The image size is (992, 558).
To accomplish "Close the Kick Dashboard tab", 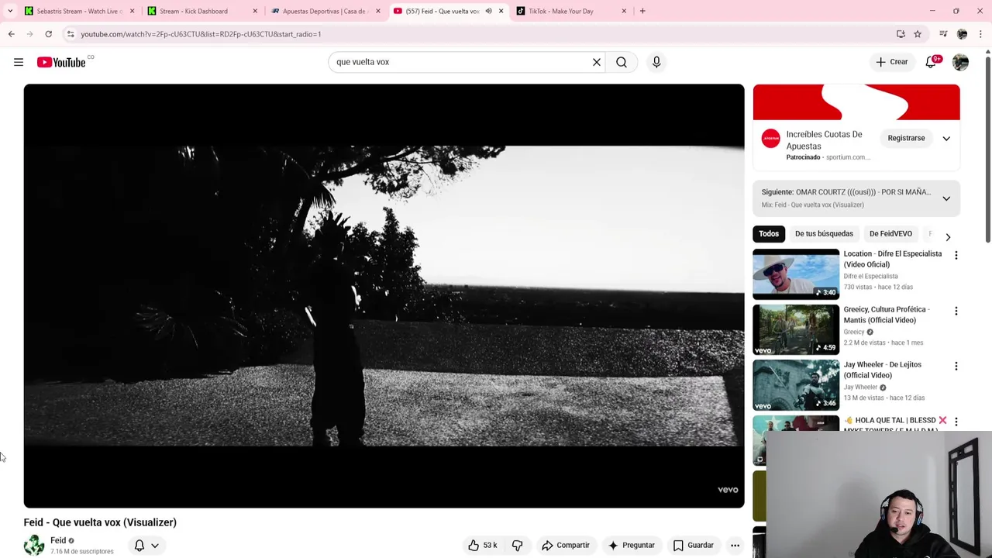I will tap(255, 11).
